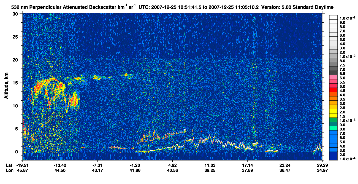Click the colorbar label 4.5
Viewport: 358px width, 184px height.
click(x=342, y=90)
